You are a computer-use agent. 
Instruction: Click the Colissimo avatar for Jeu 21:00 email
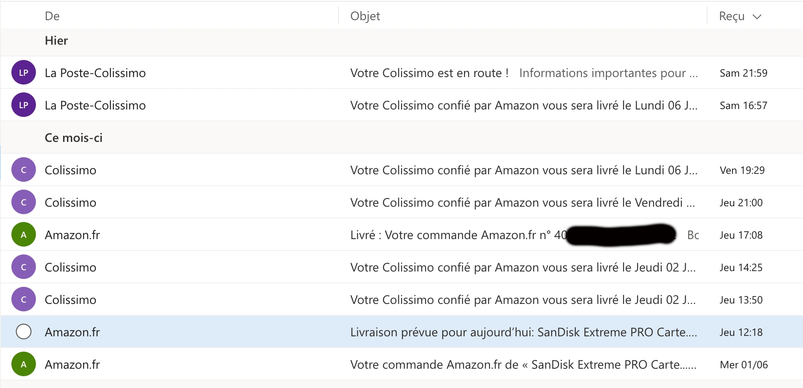24,202
